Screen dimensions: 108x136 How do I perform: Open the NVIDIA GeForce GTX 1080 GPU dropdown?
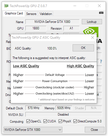point(33,130)
